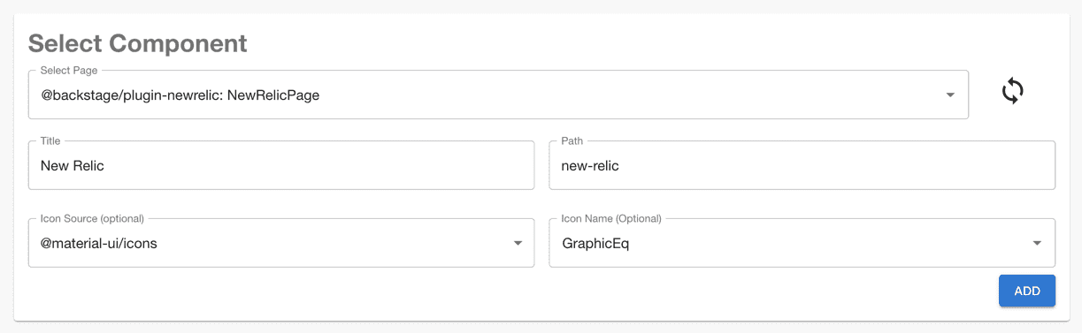Place cursor on the new-relic path text
The height and width of the screenshot is (333, 1082).
[x=590, y=166]
